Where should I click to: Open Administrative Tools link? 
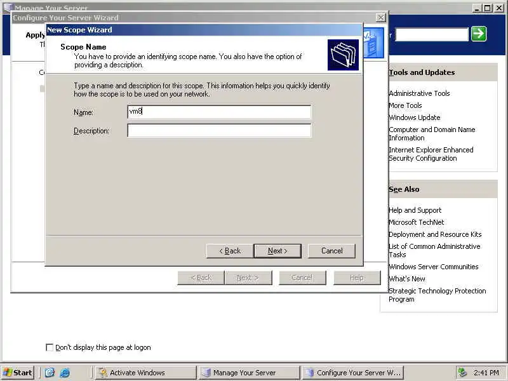pyautogui.click(x=419, y=93)
